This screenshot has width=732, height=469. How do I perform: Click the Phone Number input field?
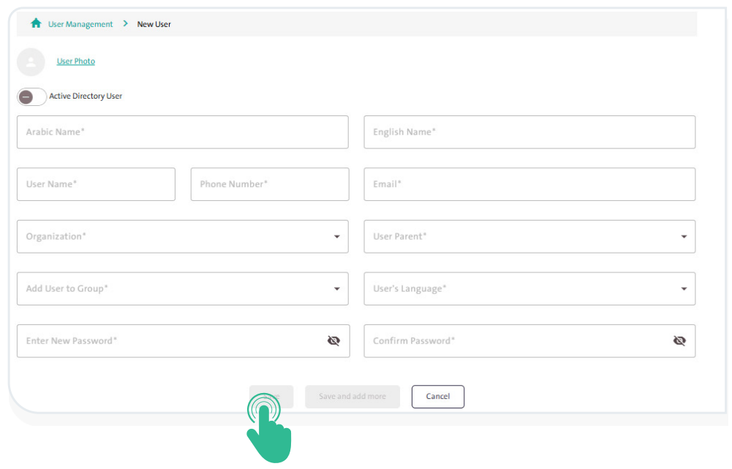click(269, 184)
